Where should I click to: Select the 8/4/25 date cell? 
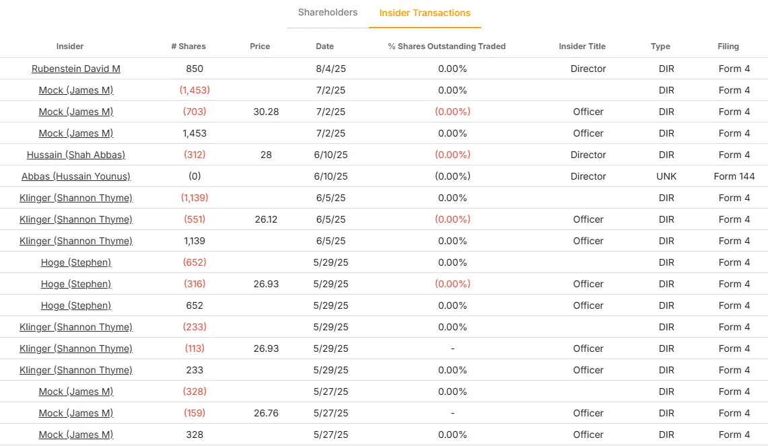click(329, 69)
